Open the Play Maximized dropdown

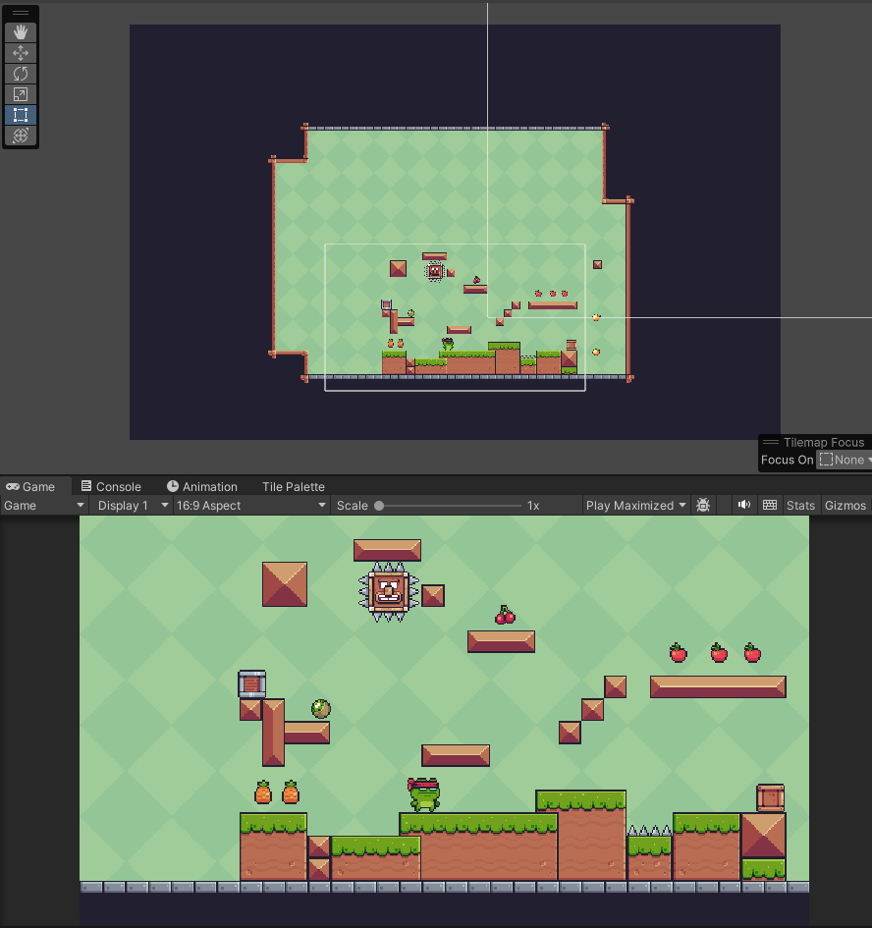tap(635, 506)
